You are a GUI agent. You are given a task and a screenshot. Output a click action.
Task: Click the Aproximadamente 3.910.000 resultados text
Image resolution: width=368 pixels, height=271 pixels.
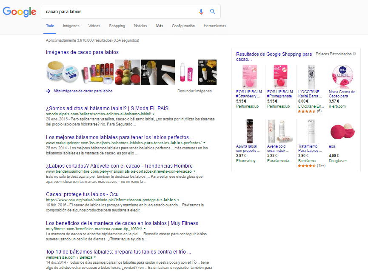tap(92, 40)
